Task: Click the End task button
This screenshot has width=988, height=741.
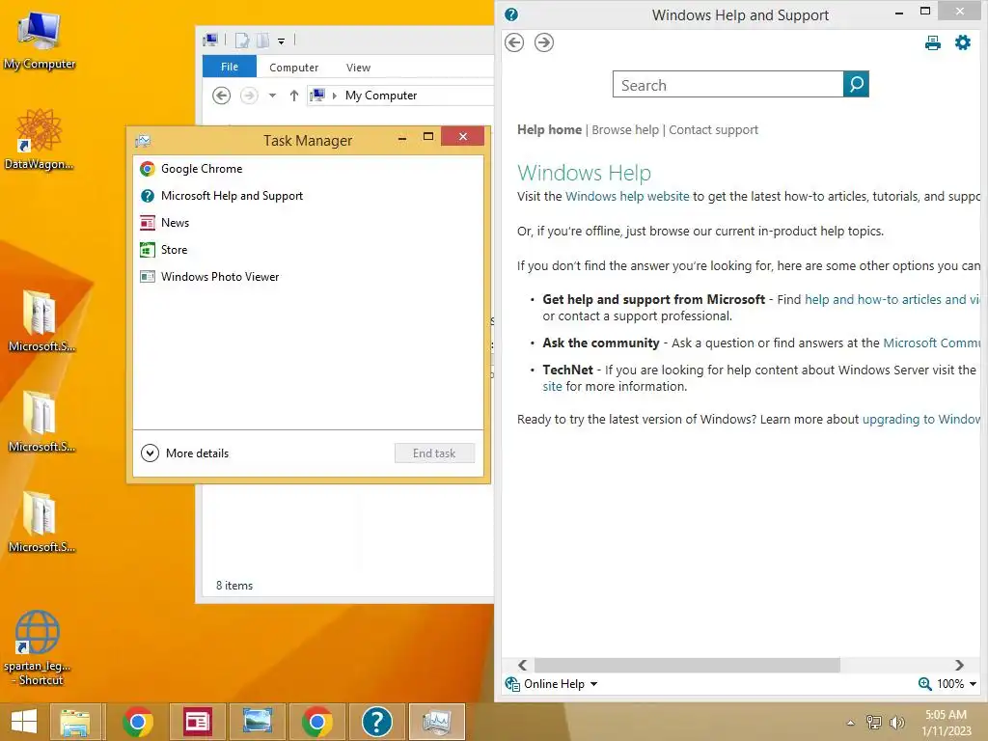Action: (x=434, y=453)
